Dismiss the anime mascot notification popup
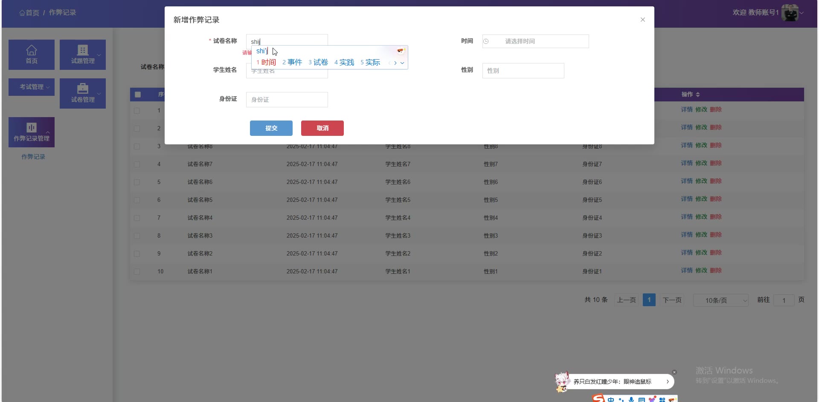Screen dimensions: 819x402 point(674,372)
